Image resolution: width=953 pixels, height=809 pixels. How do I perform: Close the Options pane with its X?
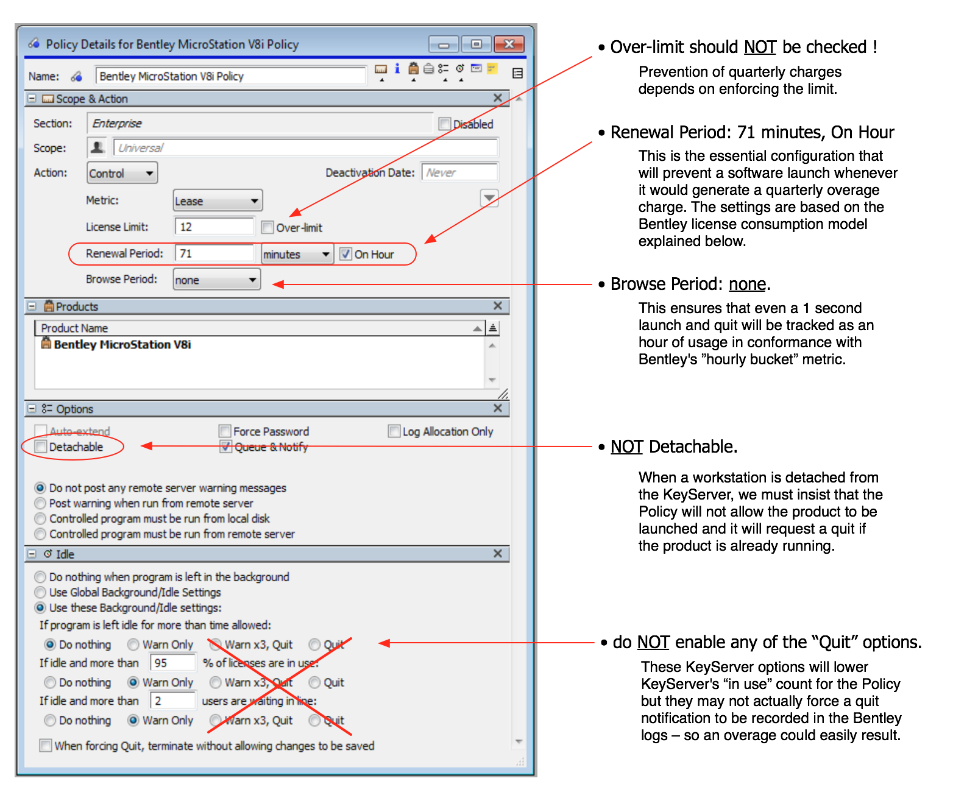(497, 408)
